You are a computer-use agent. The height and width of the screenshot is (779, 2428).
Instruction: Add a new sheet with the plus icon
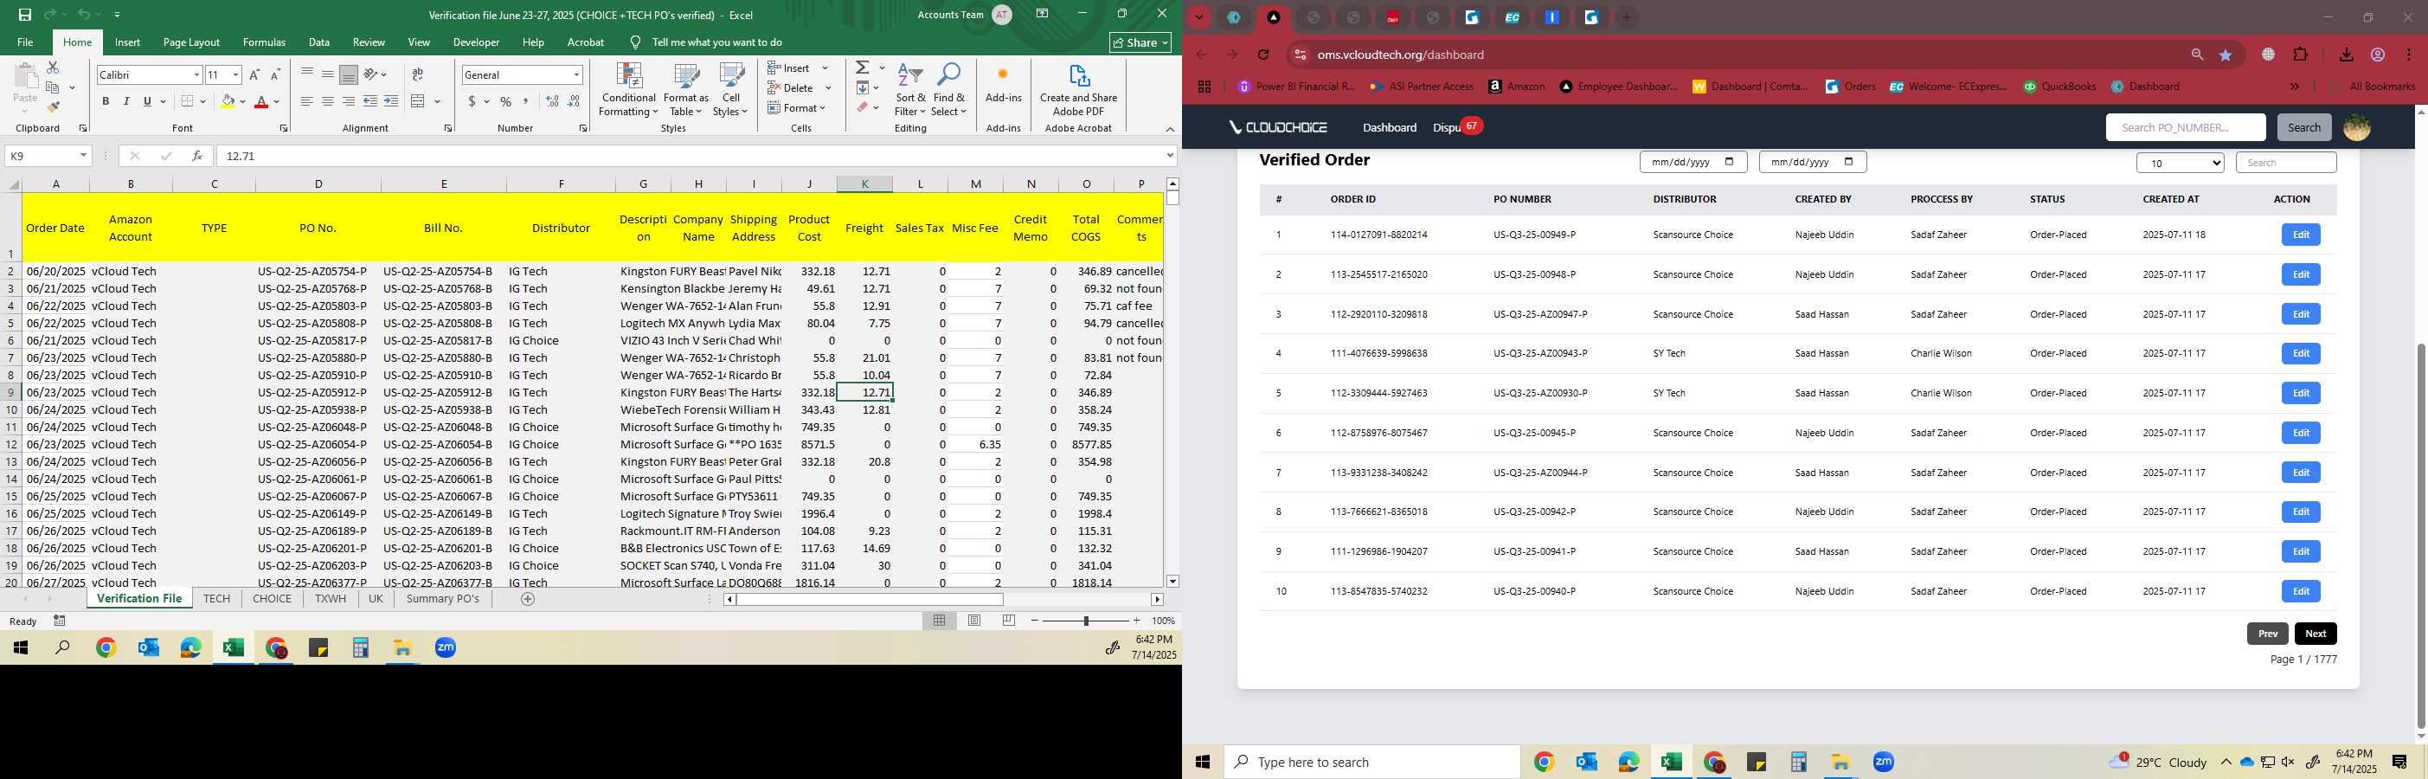pos(528,599)
